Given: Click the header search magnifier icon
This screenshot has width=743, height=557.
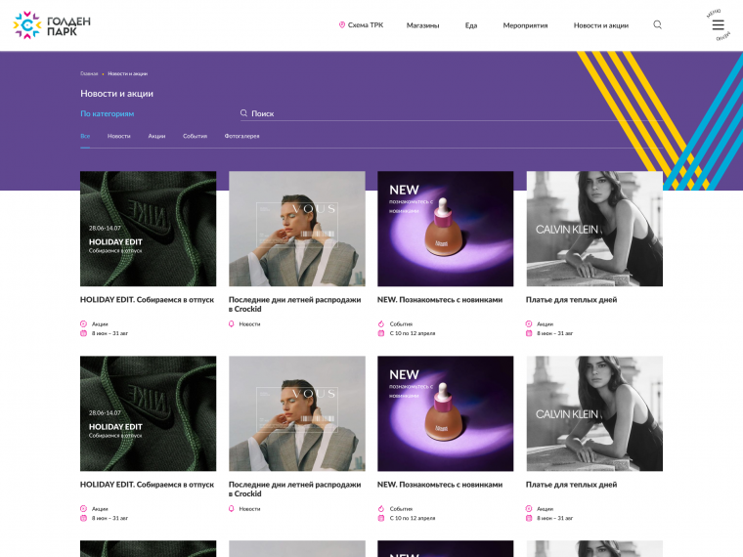Looking at the screenshot, I should [657, 24].
